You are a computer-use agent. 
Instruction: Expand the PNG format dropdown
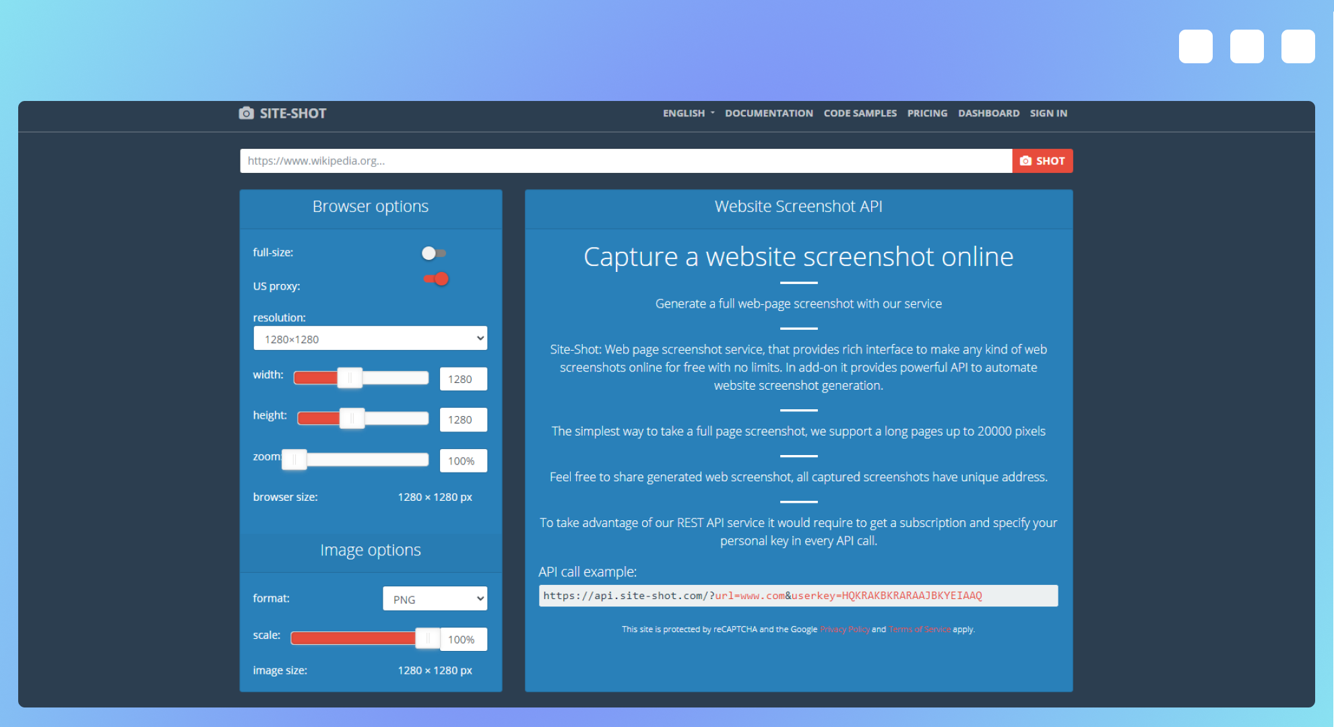pos(435,599)
